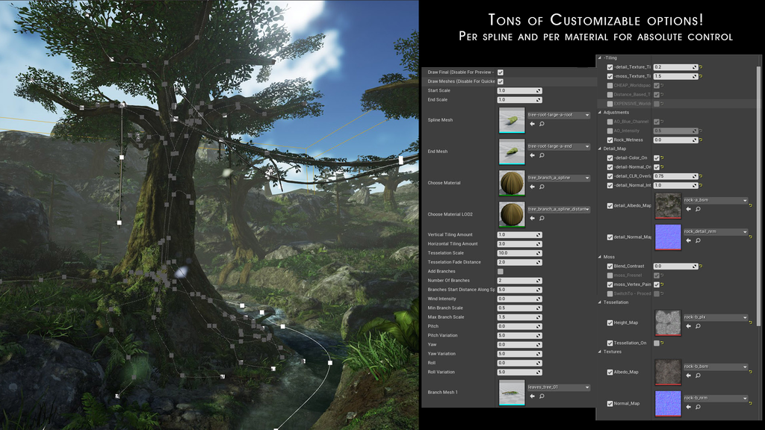Viewport: 765px width, 430px height.
Task: Toggle detail-Color_On value checkbox
Action: coord(657,158)
